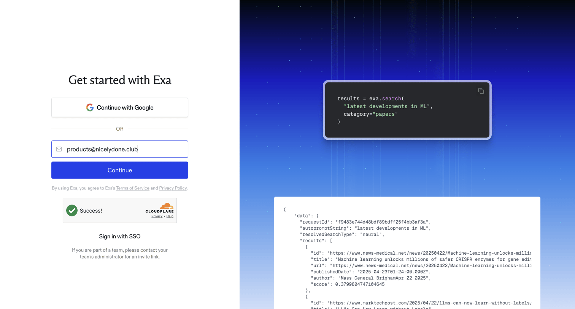
Task: Click Continue with Google button
Action: 120,107
